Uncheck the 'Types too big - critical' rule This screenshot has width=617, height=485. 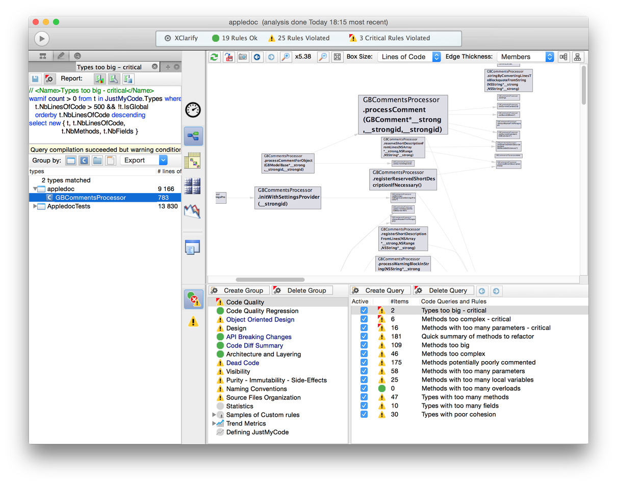364,310
